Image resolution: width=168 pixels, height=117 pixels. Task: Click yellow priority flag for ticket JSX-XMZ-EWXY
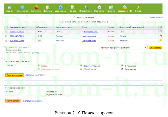click(x=161, y=41)
